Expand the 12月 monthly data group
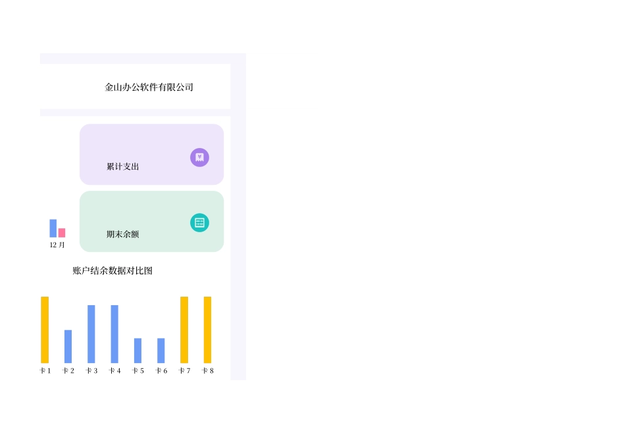Viewport: 625px width, 442px height. (x=57, y=245)
